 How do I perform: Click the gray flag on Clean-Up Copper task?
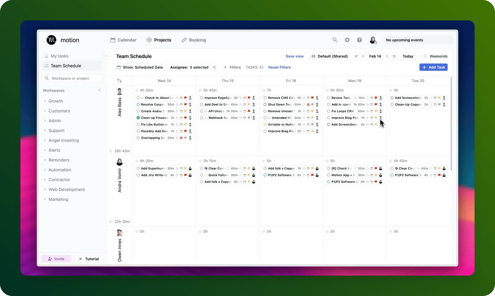(439, 104)
